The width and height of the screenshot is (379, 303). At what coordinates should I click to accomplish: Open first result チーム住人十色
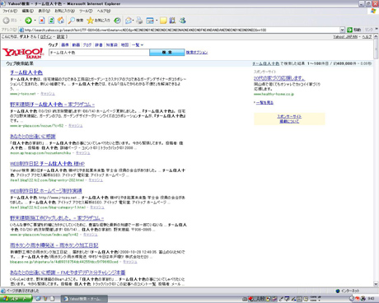26,72
